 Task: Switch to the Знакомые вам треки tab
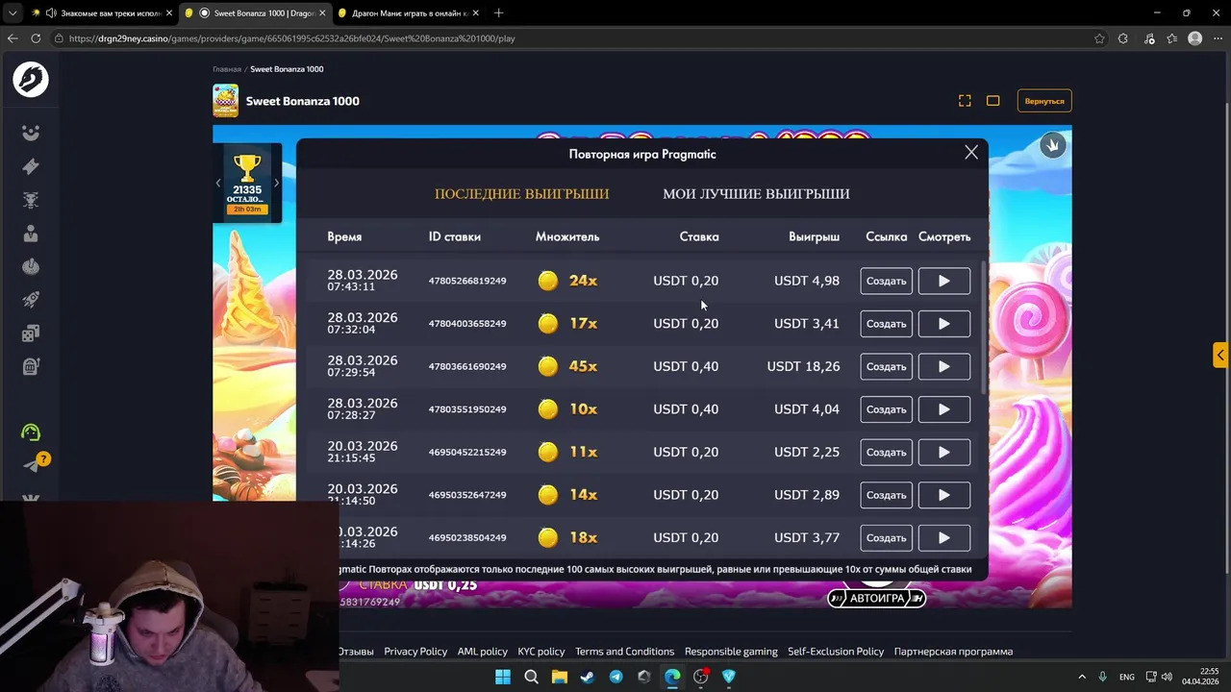[x=101, y=13]
